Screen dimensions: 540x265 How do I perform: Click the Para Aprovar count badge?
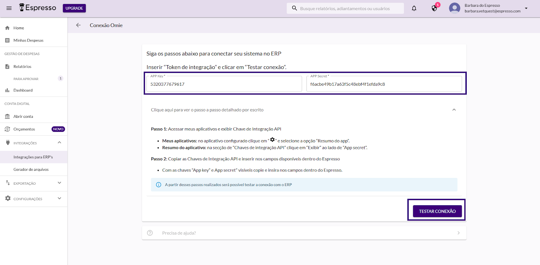[60, 78]
